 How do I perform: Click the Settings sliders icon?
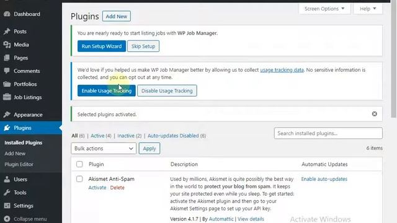pyautogui.click(x=7, y=206)
